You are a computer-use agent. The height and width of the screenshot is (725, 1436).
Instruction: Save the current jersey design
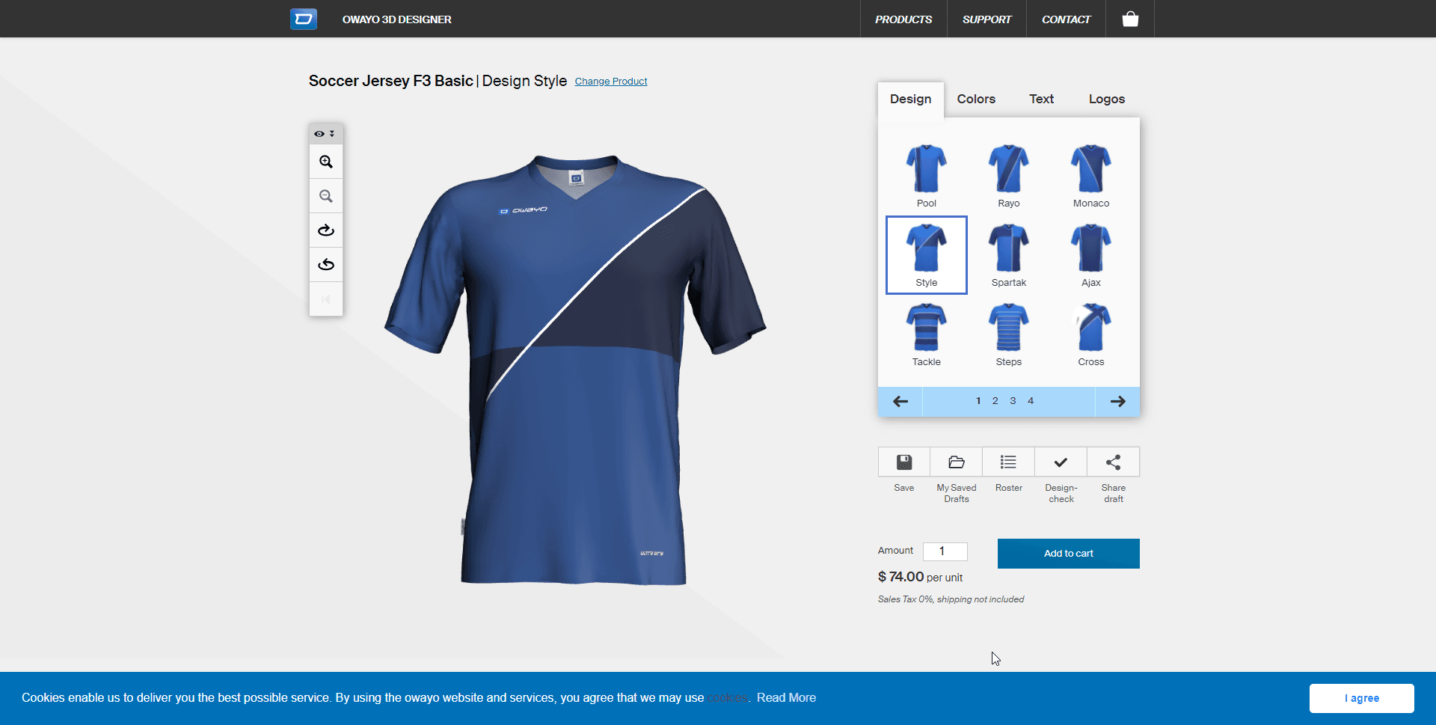coord(903,462)
